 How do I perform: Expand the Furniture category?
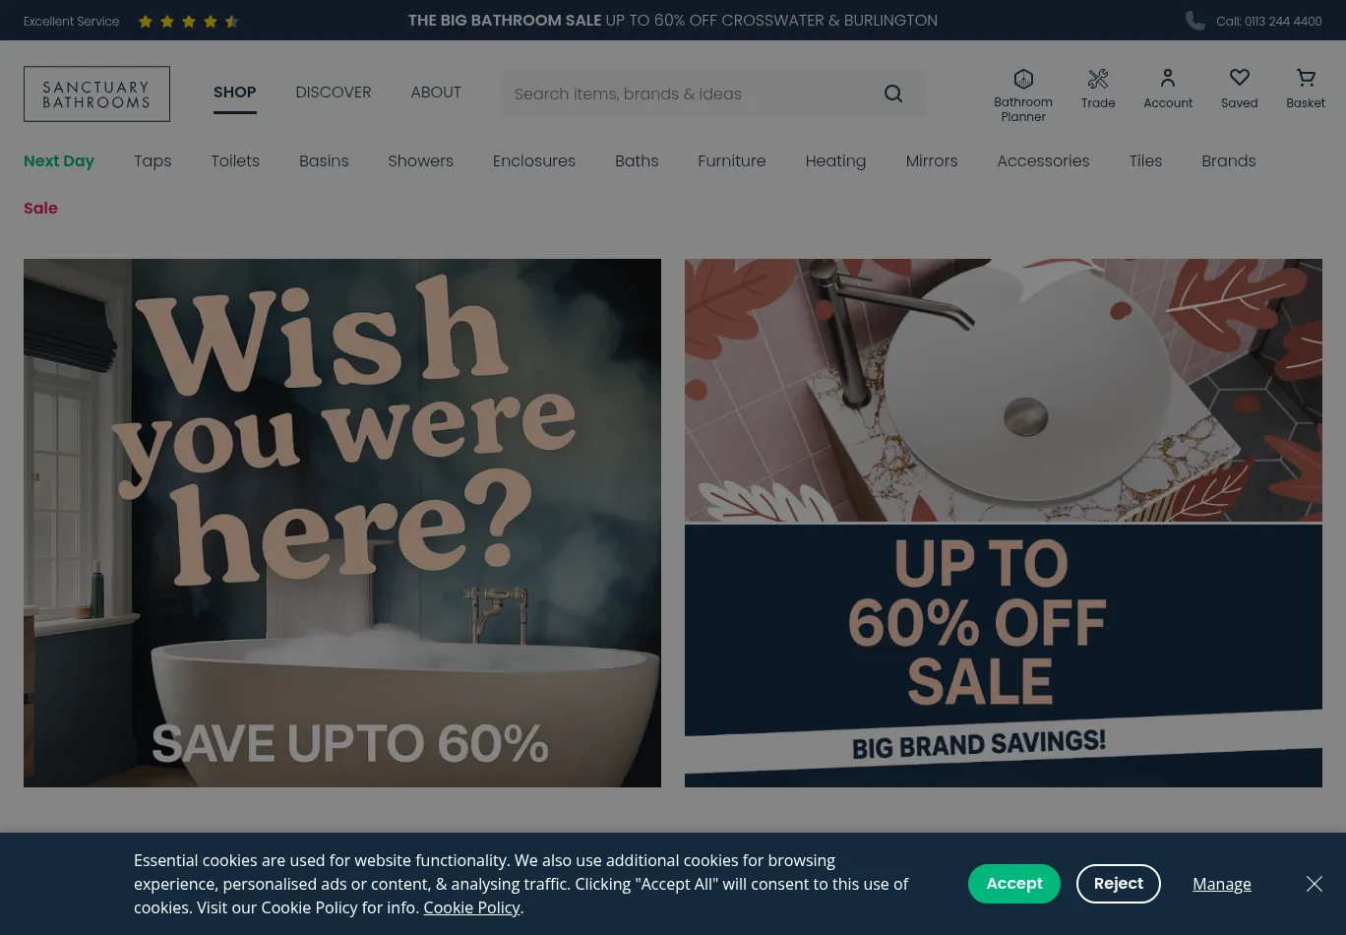(731, 161)
